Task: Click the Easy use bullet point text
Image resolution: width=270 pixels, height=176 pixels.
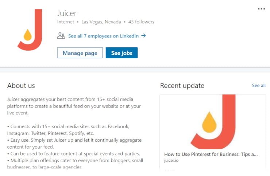Action: [x=74, y=144]
